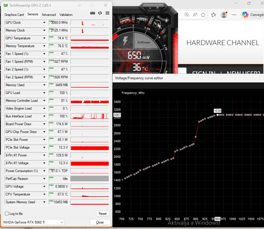Screen dimensions: 264x229
Task: Switch to the Sensors tab
Action: 33,14
